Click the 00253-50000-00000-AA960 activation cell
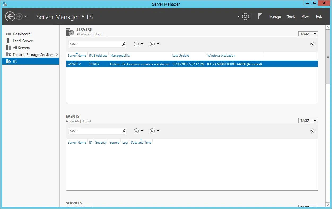The height and width of the screenshot is (209, 332). (234, 64)
